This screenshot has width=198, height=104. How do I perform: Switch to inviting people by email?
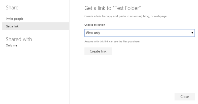(x=15, y=19)
